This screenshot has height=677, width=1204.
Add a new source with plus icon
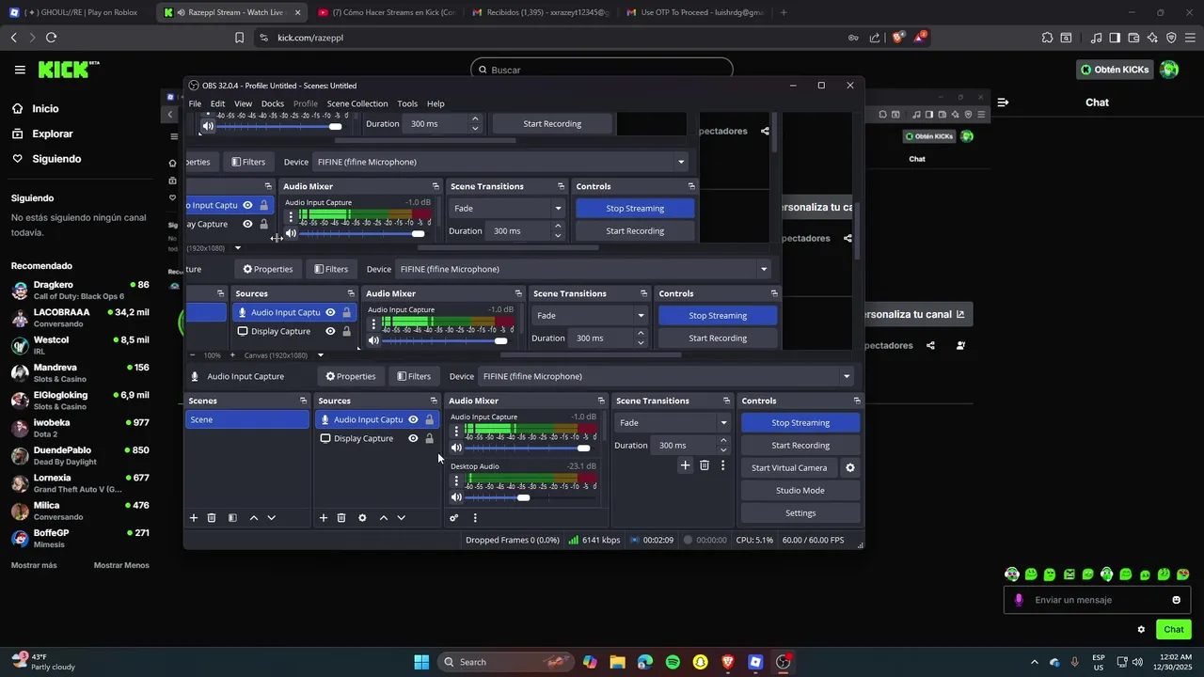324,518
